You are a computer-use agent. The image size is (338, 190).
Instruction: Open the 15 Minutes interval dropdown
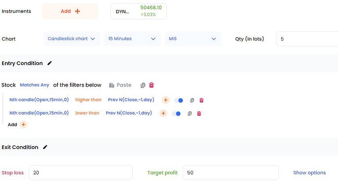tap(132, 39)
